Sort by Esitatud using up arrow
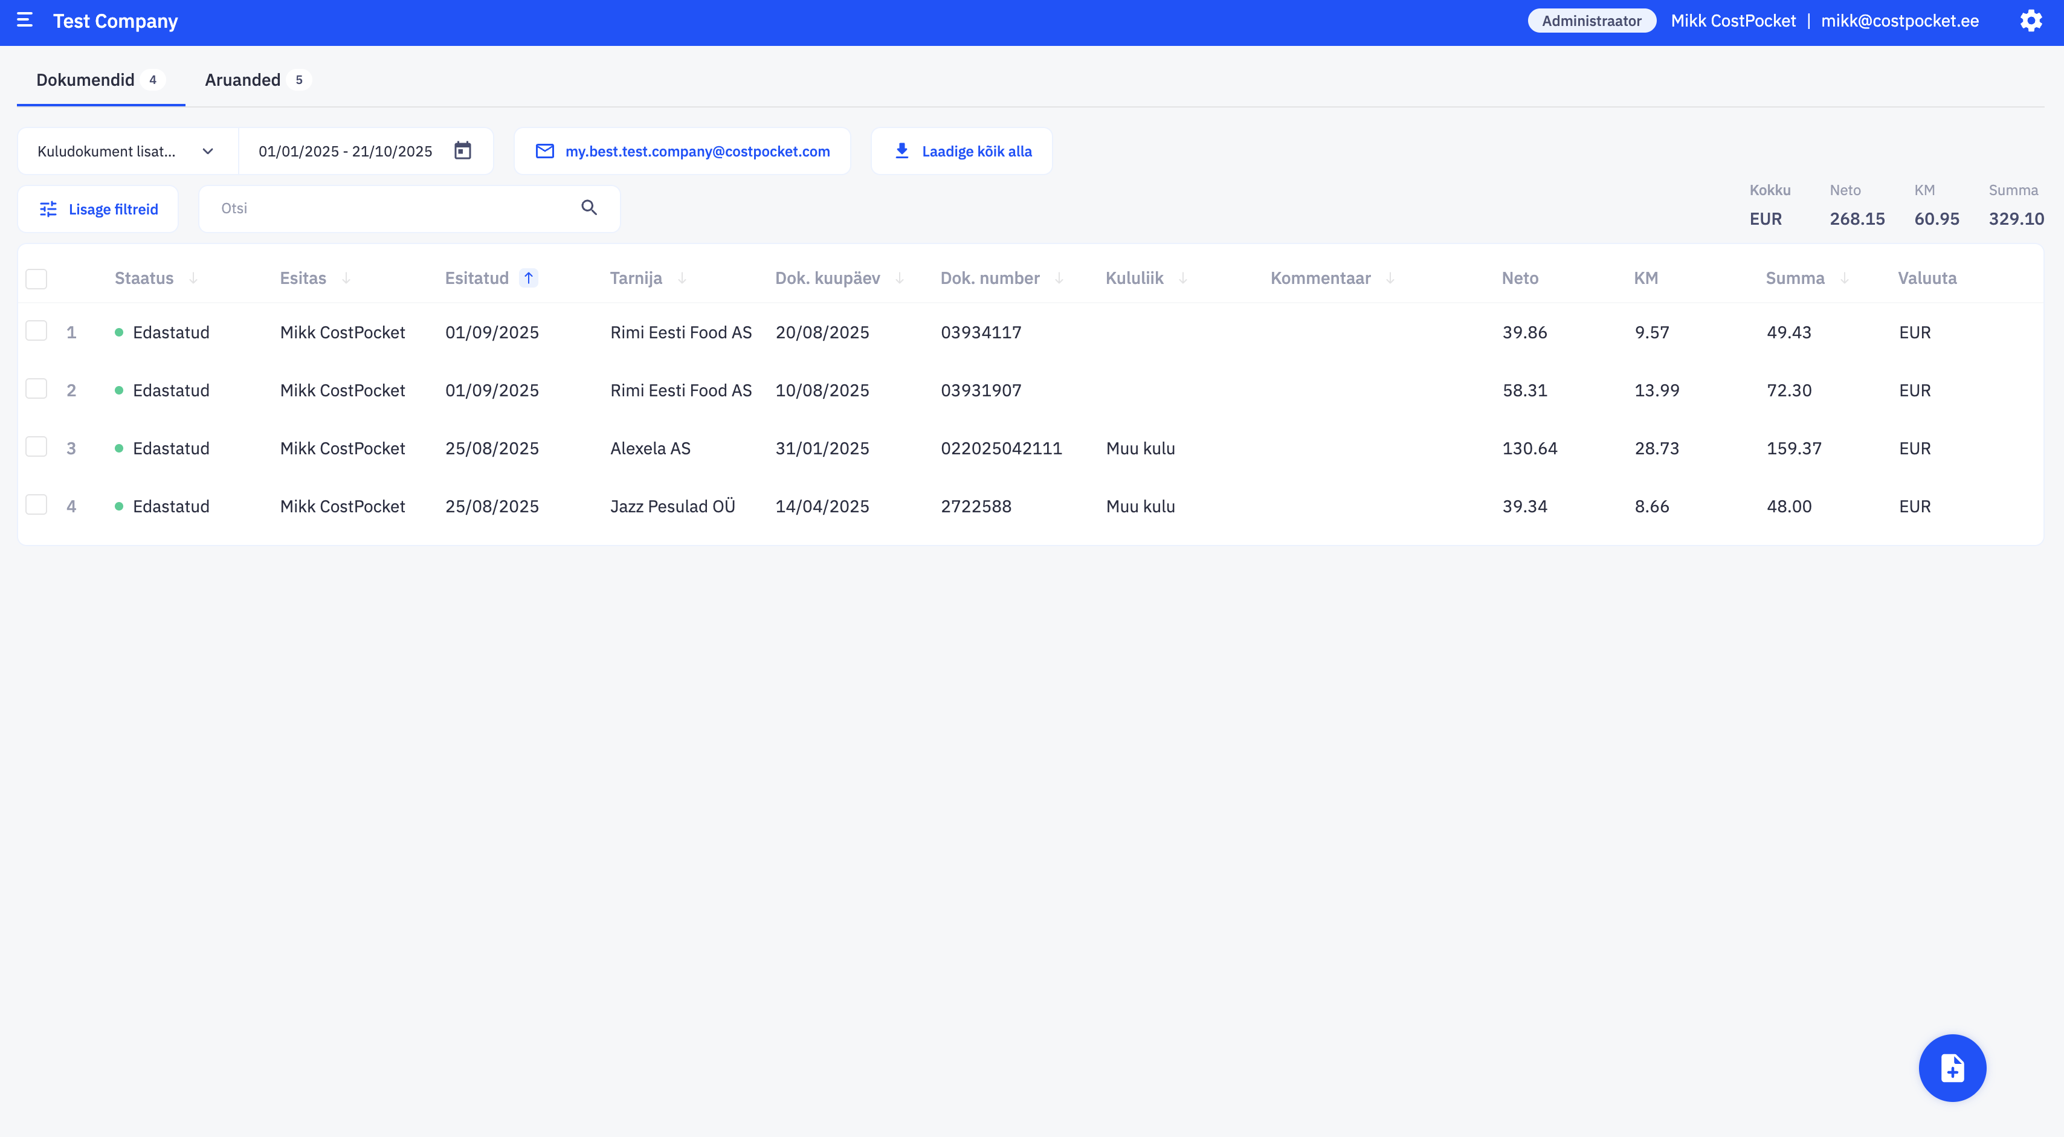Image resolution: width=2064 pixels, height=1137 pixels. tap(529, 278)
